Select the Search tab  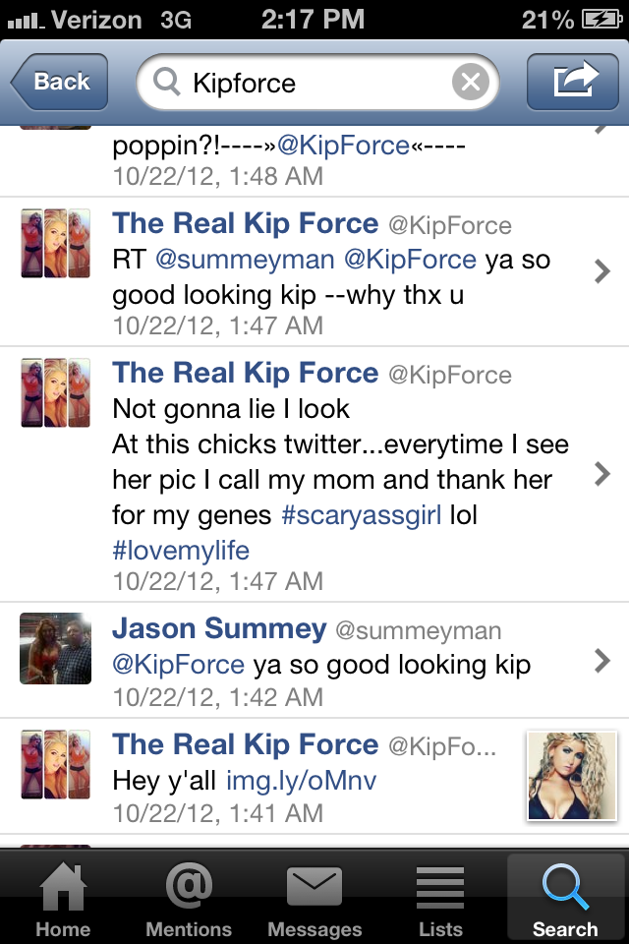(565, 898)
